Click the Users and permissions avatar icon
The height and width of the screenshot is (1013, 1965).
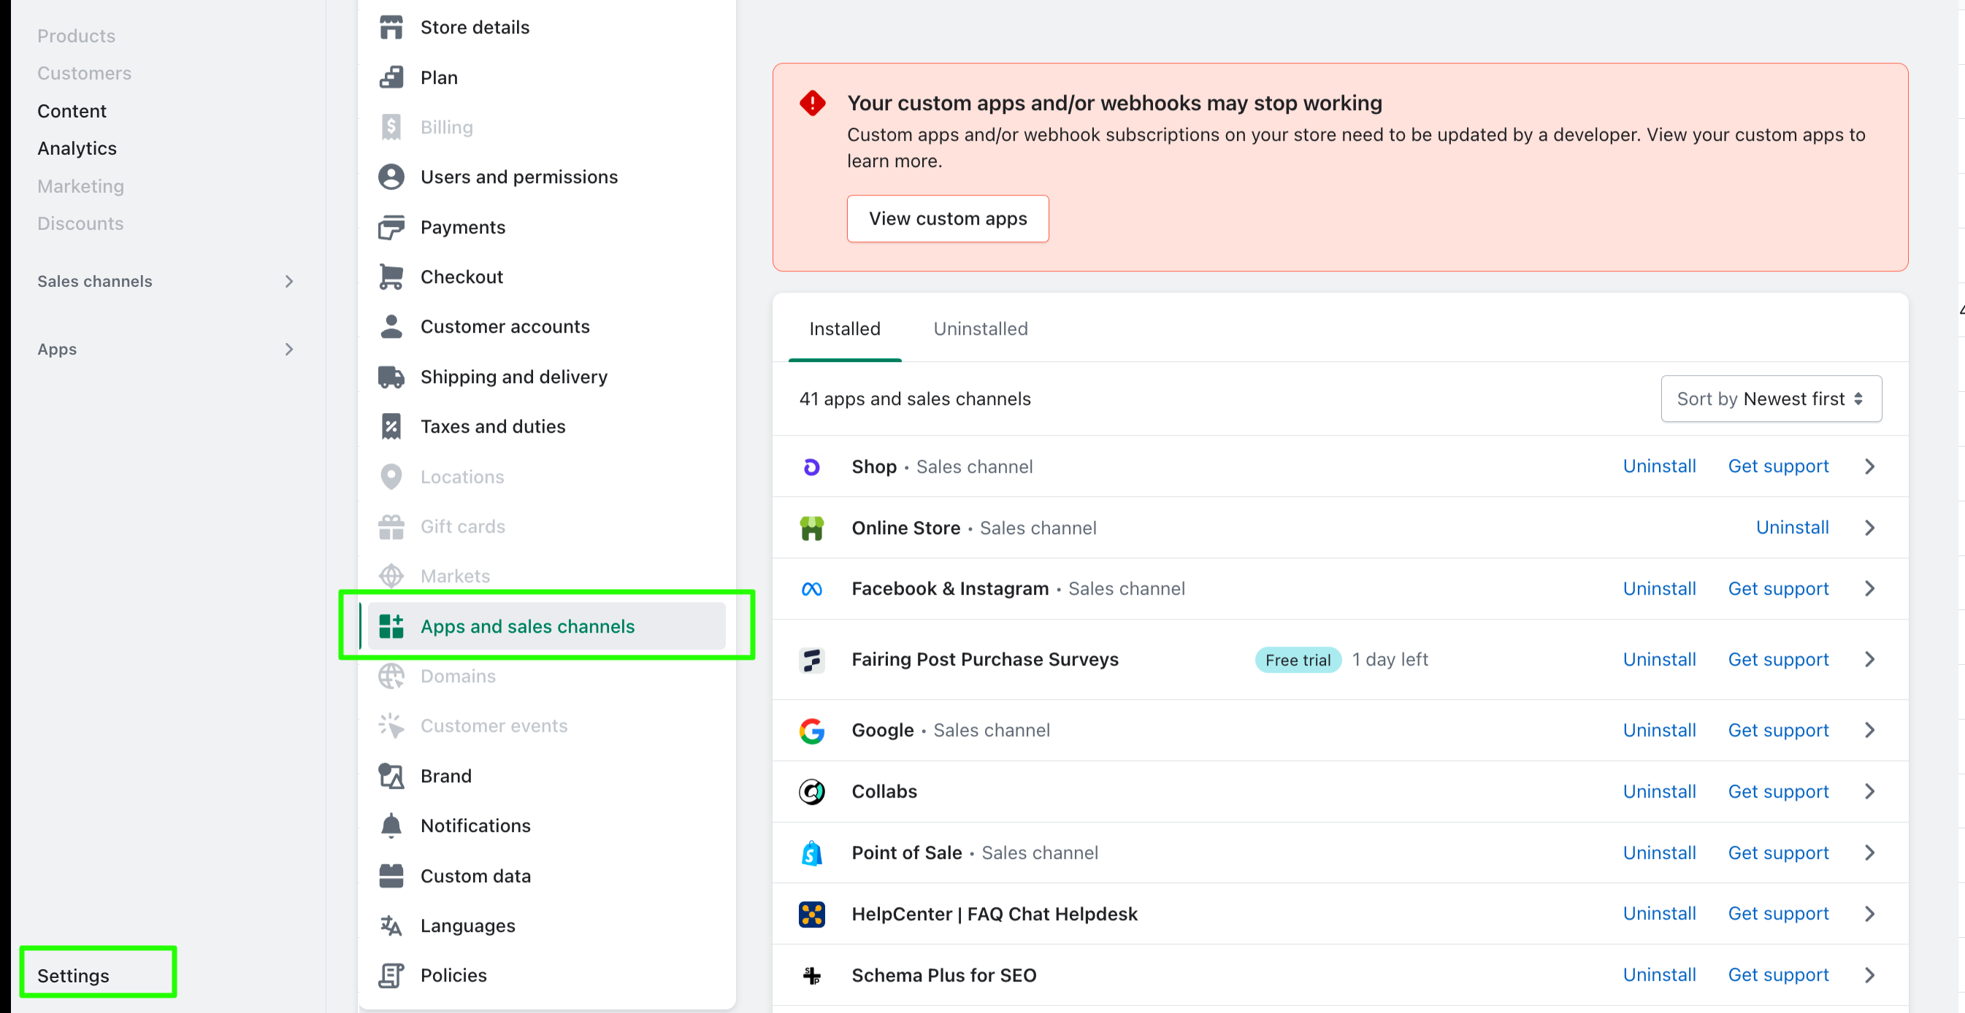tap(391, 177)
